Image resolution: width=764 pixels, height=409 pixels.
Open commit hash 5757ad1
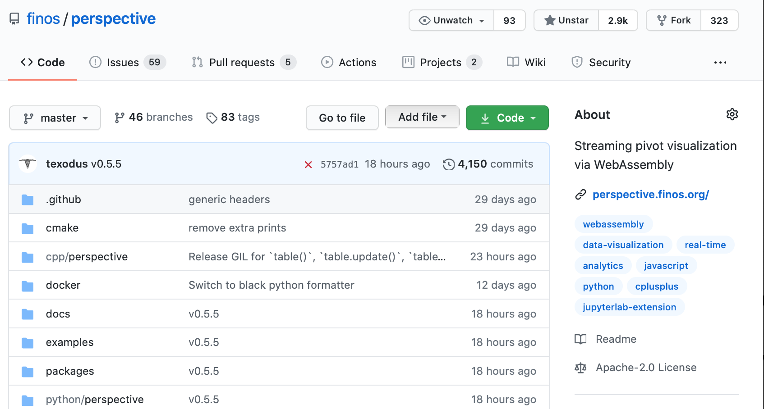[x=340, y=164]
